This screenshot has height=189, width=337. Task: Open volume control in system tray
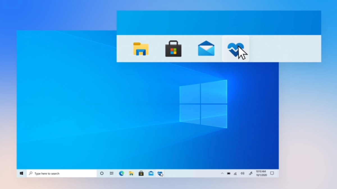[242, 173]
